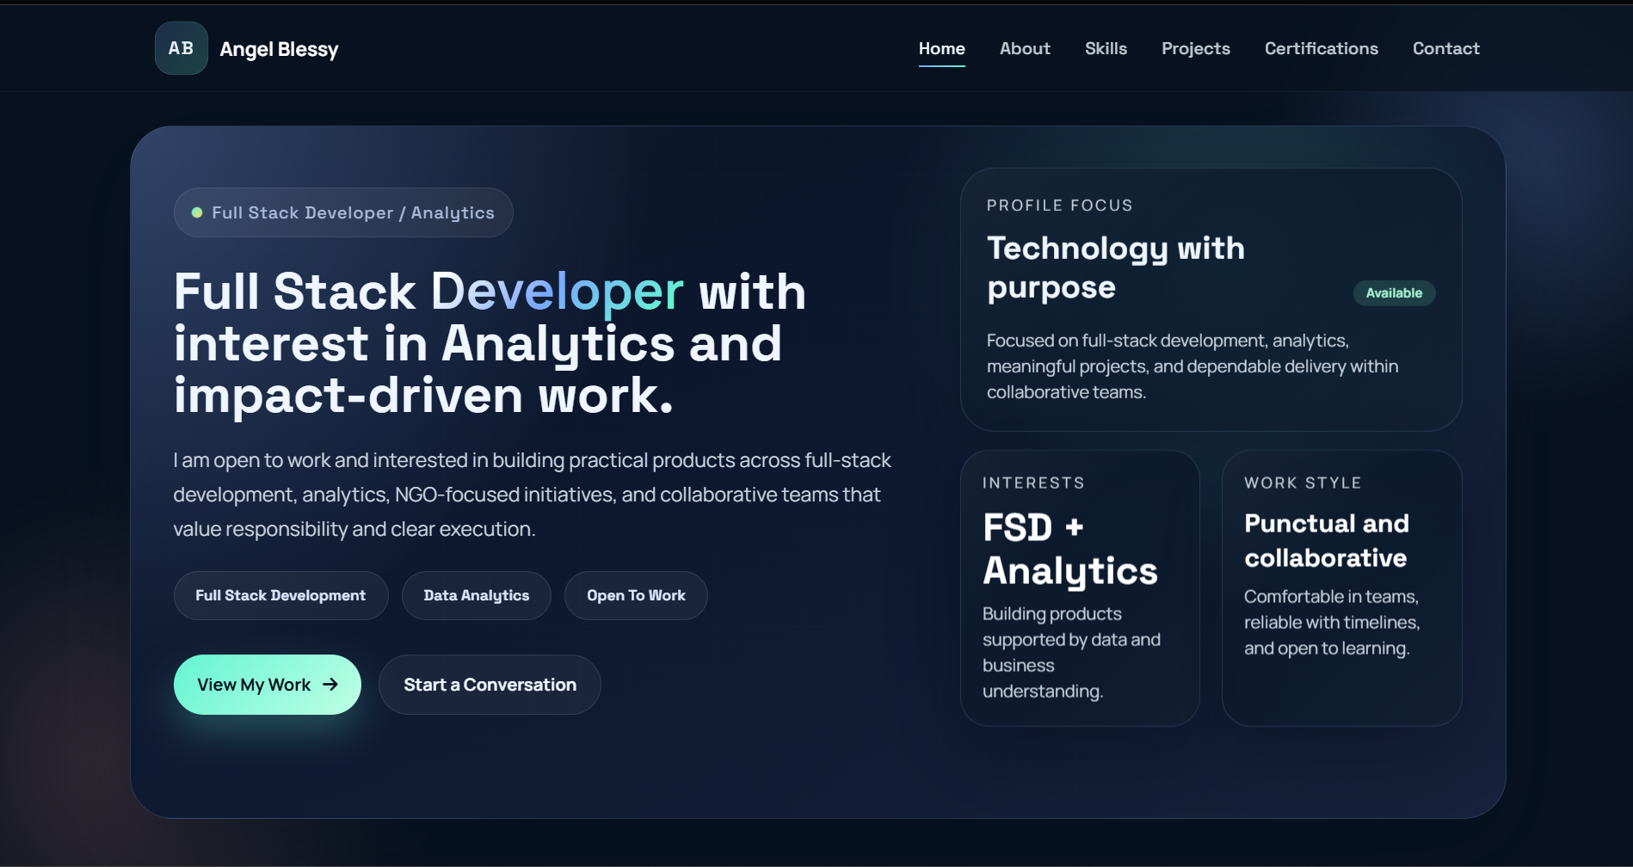Viewport: 1633px width, 867px height.
Task: Select the Home navigation item
Action: click(x=941, y=48)
